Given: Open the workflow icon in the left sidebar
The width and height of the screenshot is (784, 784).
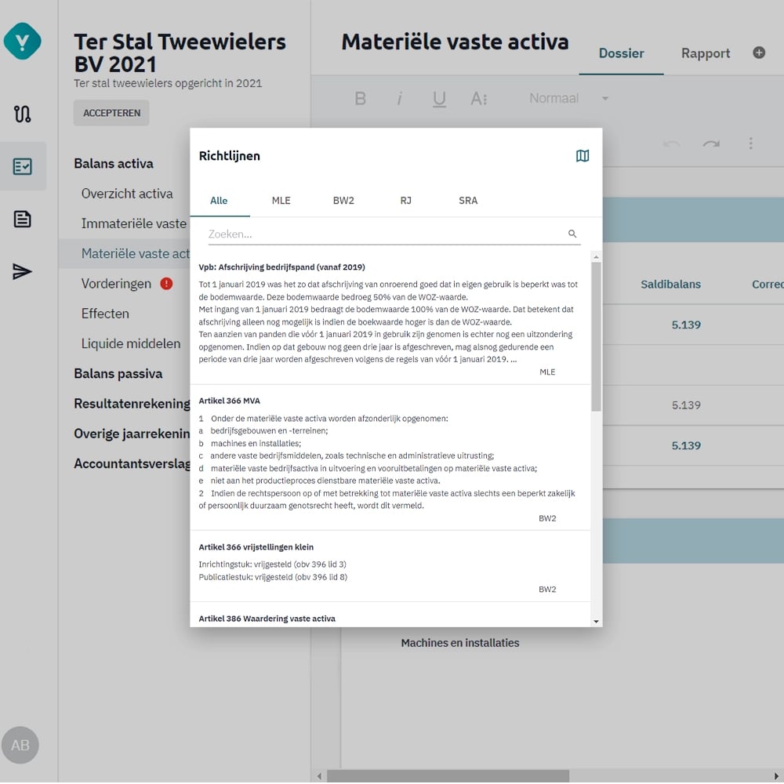Looking at the screenshot, I should [x=23, y=114].
